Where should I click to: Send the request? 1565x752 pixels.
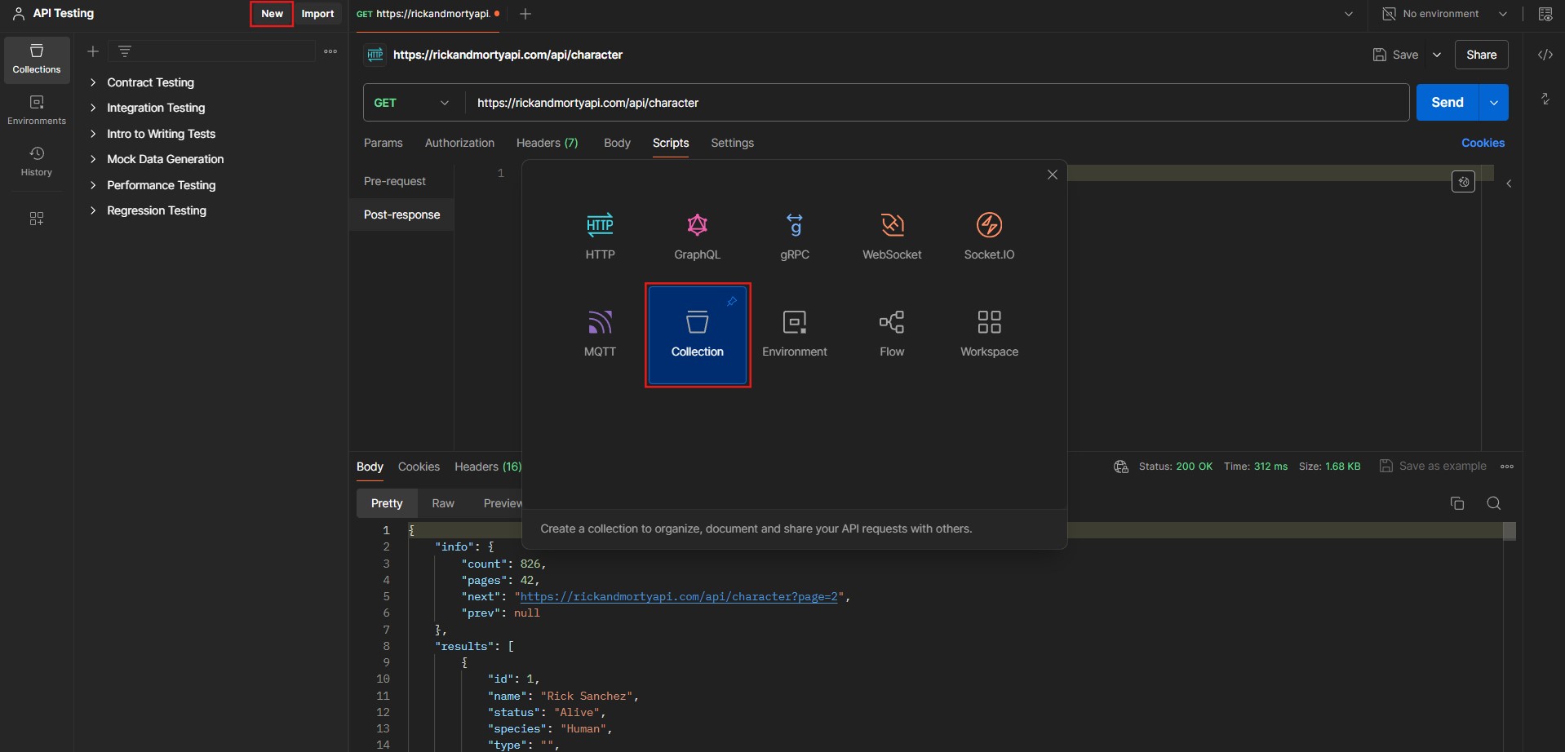point(1448,103)
